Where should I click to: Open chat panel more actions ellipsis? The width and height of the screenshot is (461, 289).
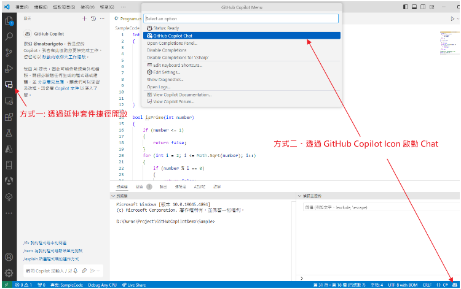[102, 18]
